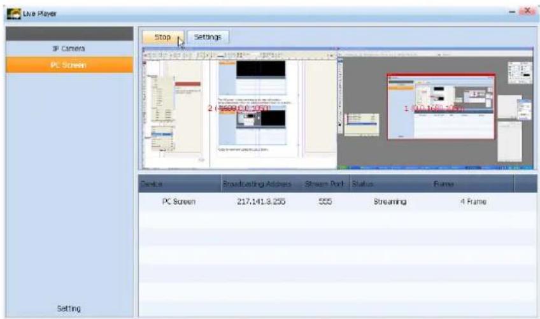Click the address 217.141.3.255
This screenshot has height=319, width=540.
point(261,202)
